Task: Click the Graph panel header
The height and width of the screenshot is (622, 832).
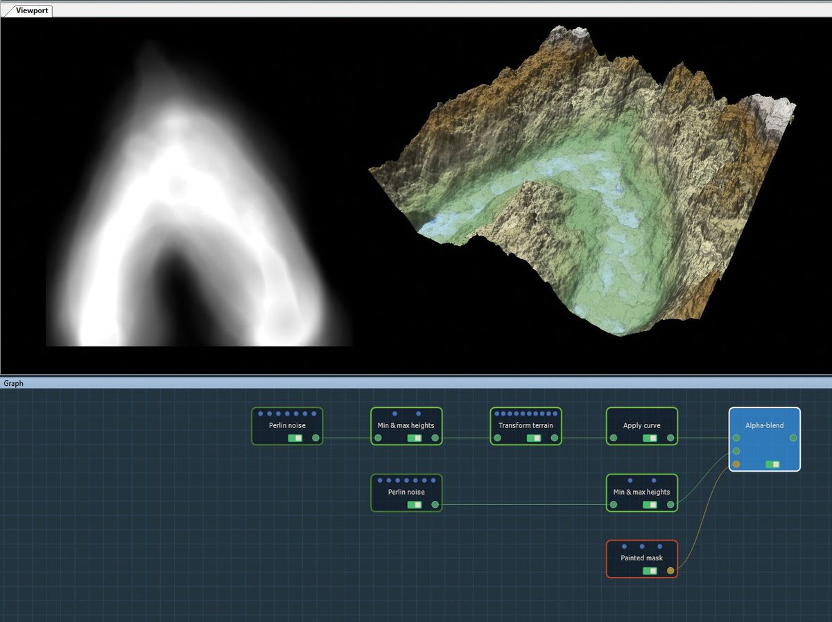Action: point(12,383)
